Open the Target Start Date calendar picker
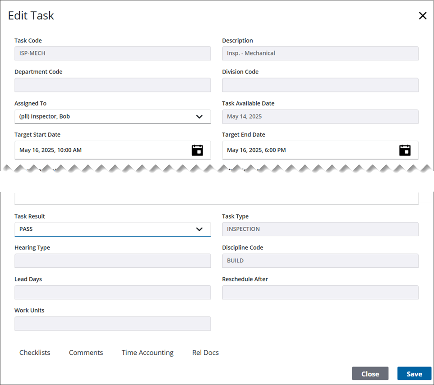 tap(197, 150)
